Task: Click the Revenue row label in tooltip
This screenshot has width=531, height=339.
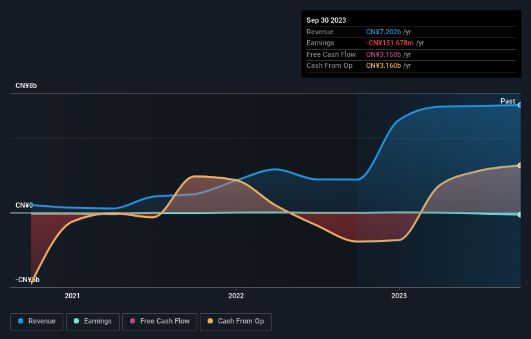Action: pyautogui.click(x=320, y=32)
